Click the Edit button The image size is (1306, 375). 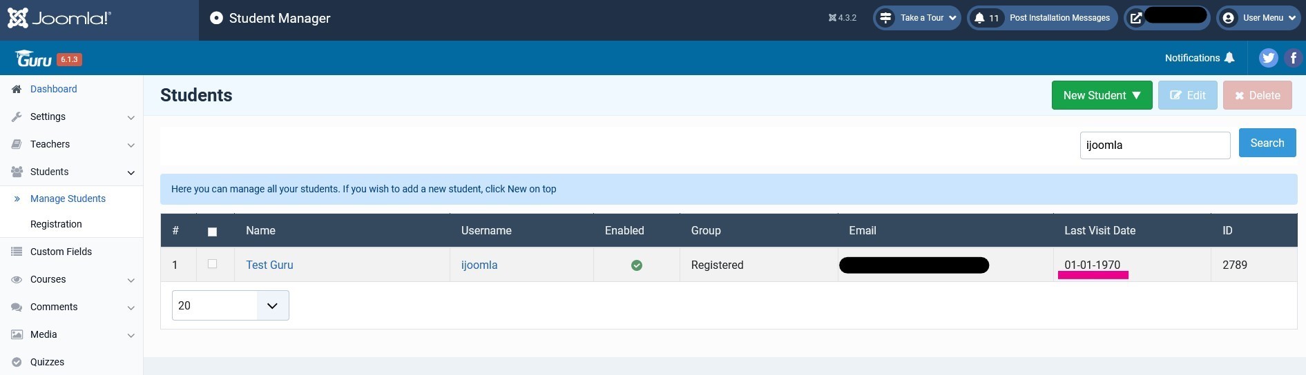tap(1187, 95)
